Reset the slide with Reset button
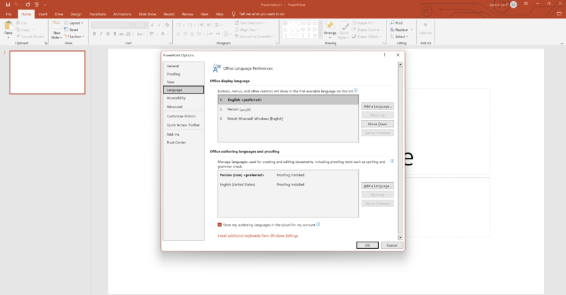The width and height of the screenshot is (566, 295). coord(72,29)
